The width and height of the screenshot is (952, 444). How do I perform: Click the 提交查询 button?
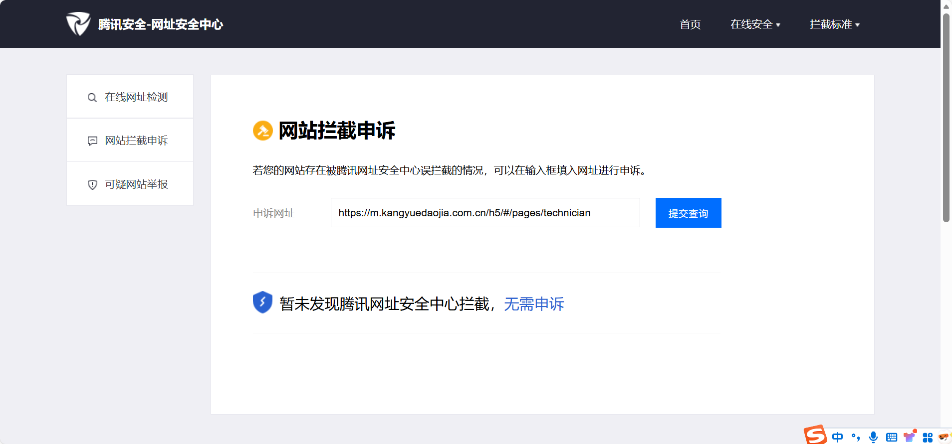pos(689,213)
